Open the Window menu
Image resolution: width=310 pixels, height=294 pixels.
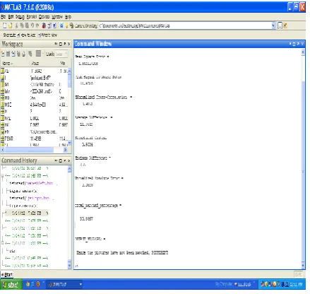[57, 17]
